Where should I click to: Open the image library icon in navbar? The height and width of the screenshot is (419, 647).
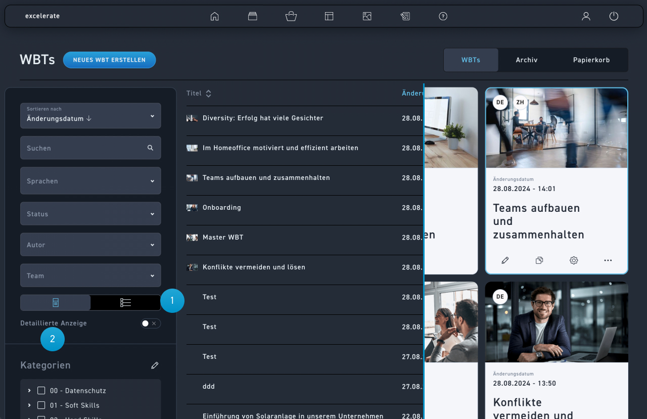pyautogui.click(x=367, y=16)
